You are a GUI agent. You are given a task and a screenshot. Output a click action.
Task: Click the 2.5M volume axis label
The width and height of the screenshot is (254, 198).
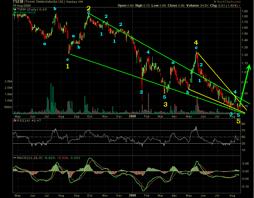8,81
